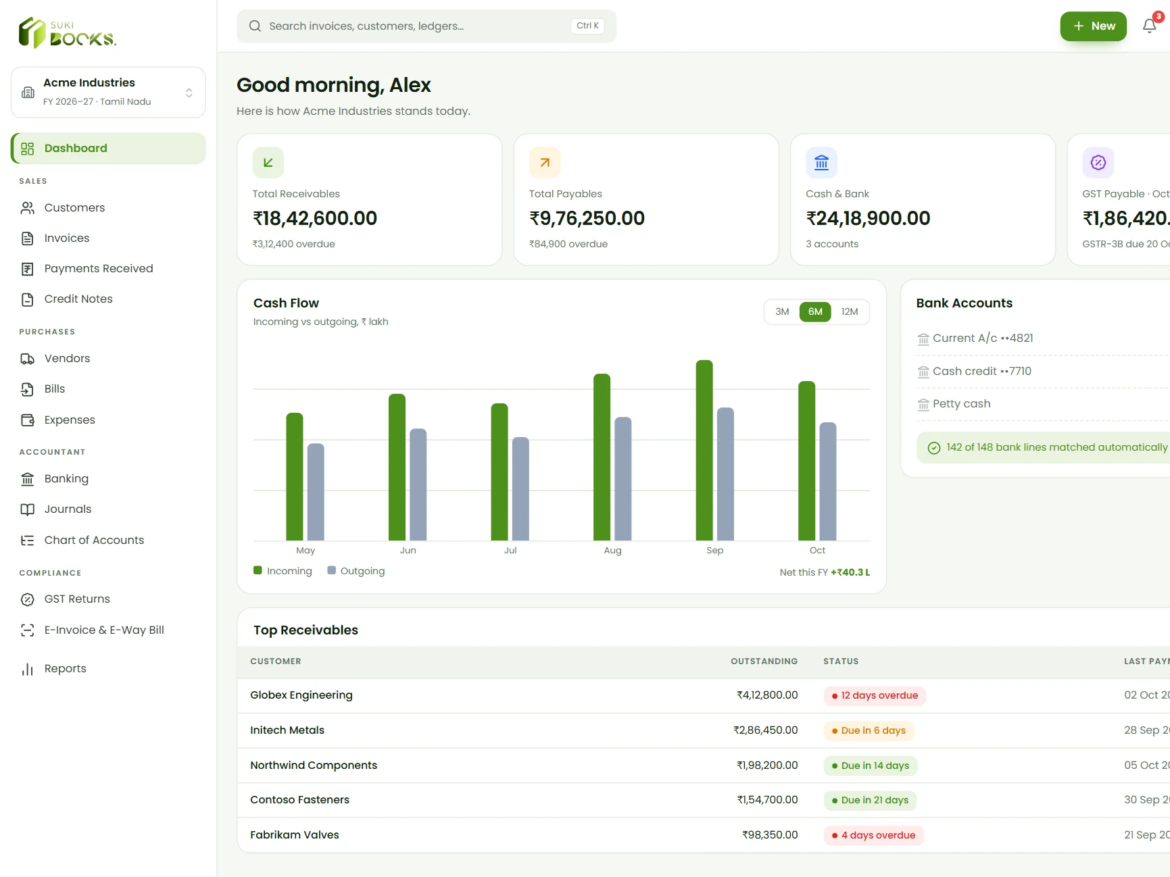Click the Banking building icon in sidebar
This screenshot has width=1170, height=877.
(x=27, y=479)
